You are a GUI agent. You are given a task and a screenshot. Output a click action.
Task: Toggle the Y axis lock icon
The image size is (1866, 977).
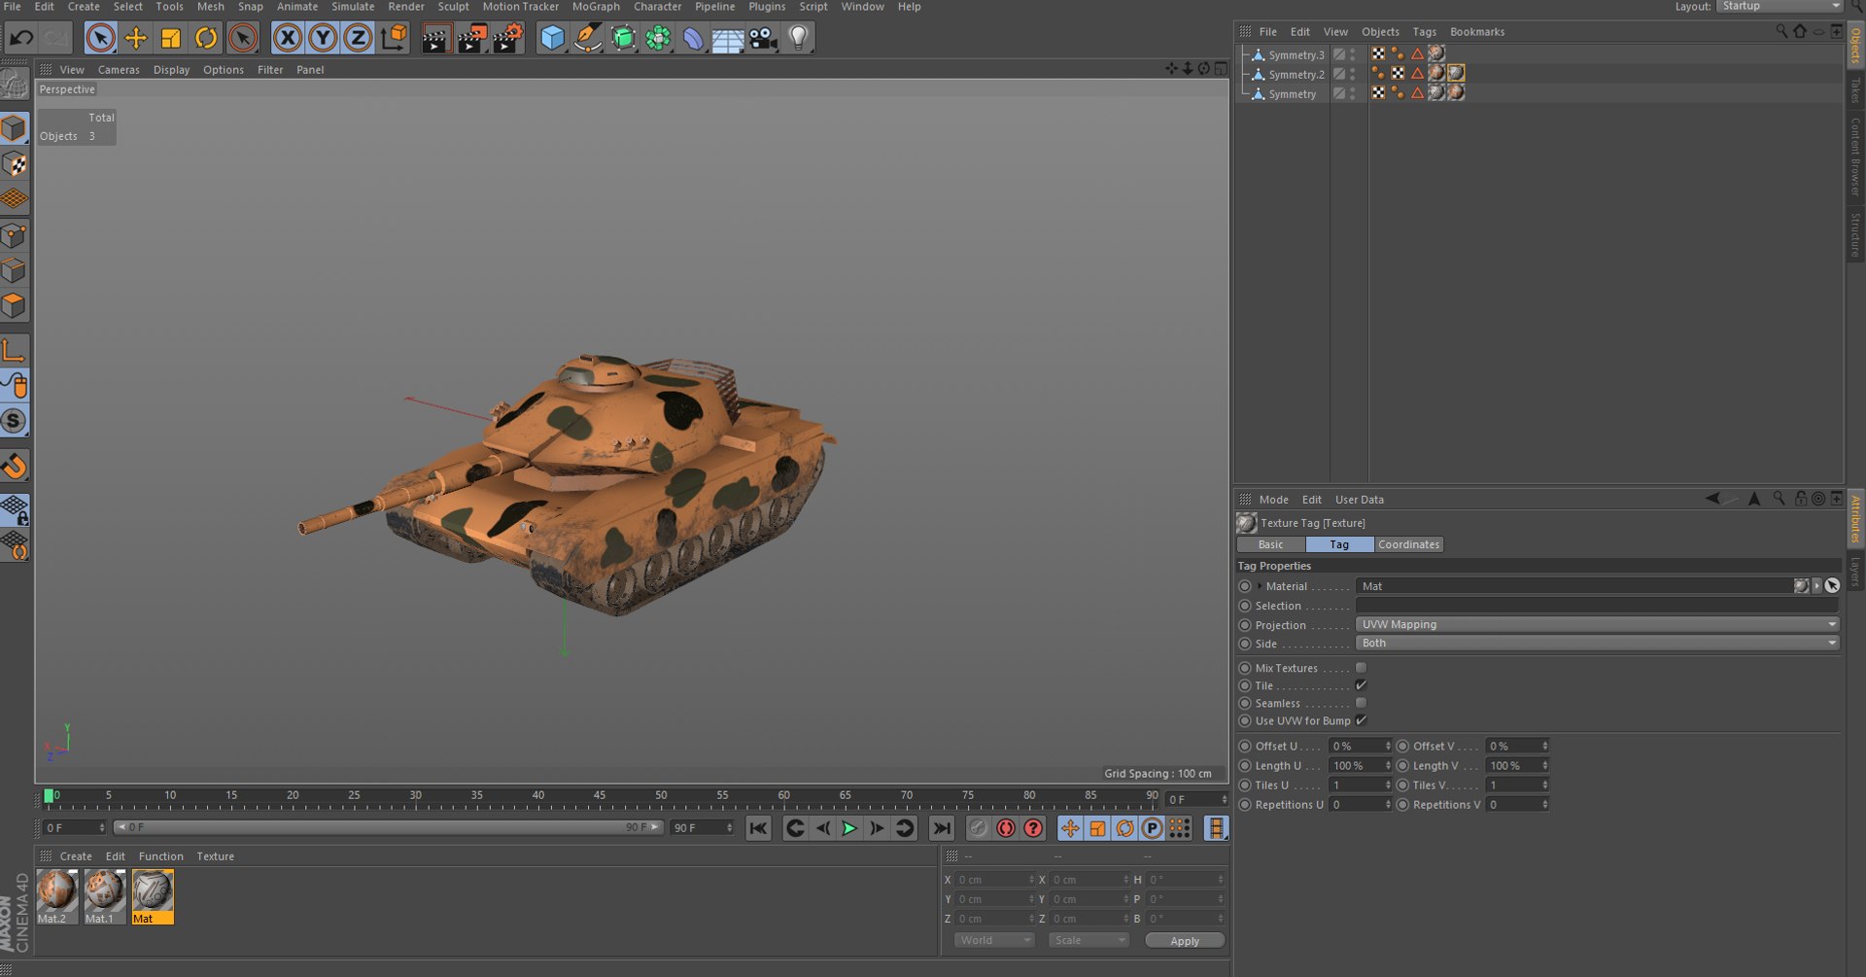point(323,38)
